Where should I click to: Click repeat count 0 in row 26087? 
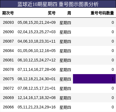tap(113, 41)
